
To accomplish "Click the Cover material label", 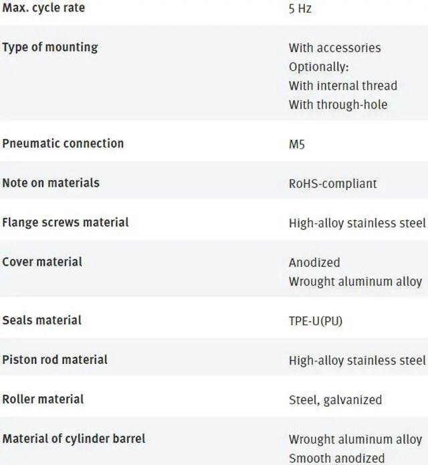I will (x=42, y=262).
